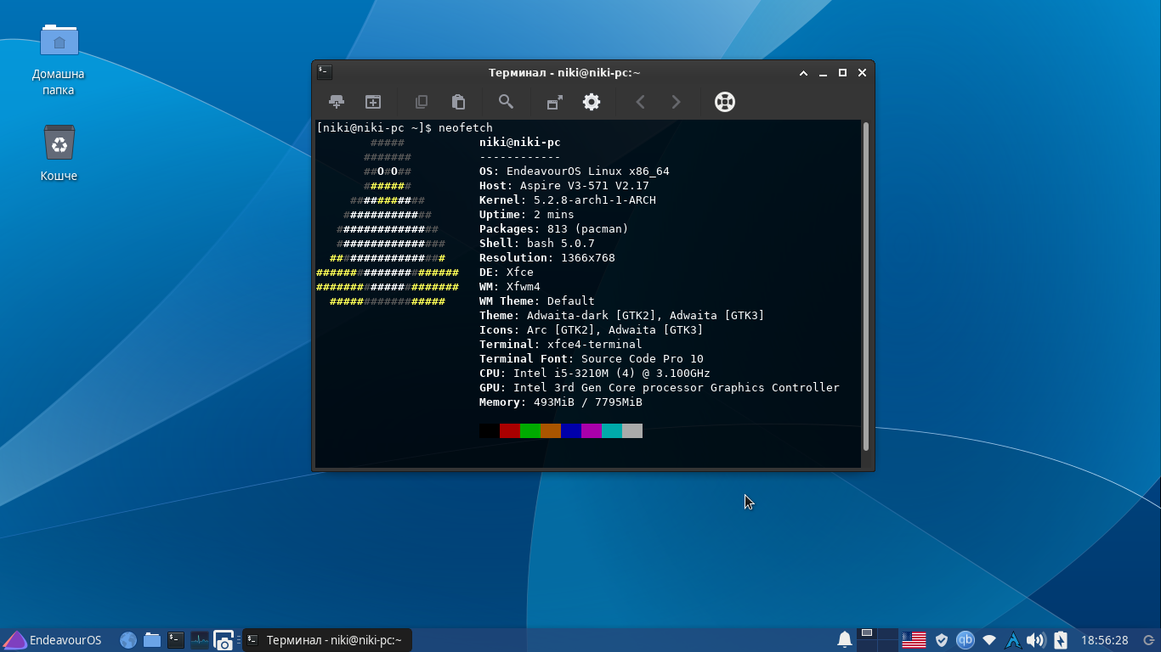Image resolution: width=1161 pixels, height=652 pixels.
Task: Launch the screenshot tool in panel
Action: pyautogui.click(x=224, y=640)
